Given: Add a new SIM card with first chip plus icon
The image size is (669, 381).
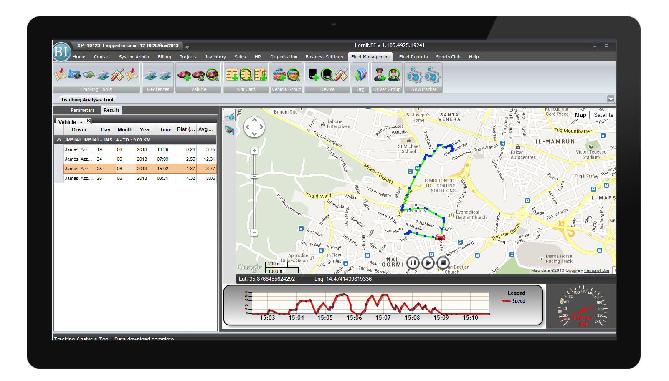Looking at the screenshot, I should coord(232,75).
